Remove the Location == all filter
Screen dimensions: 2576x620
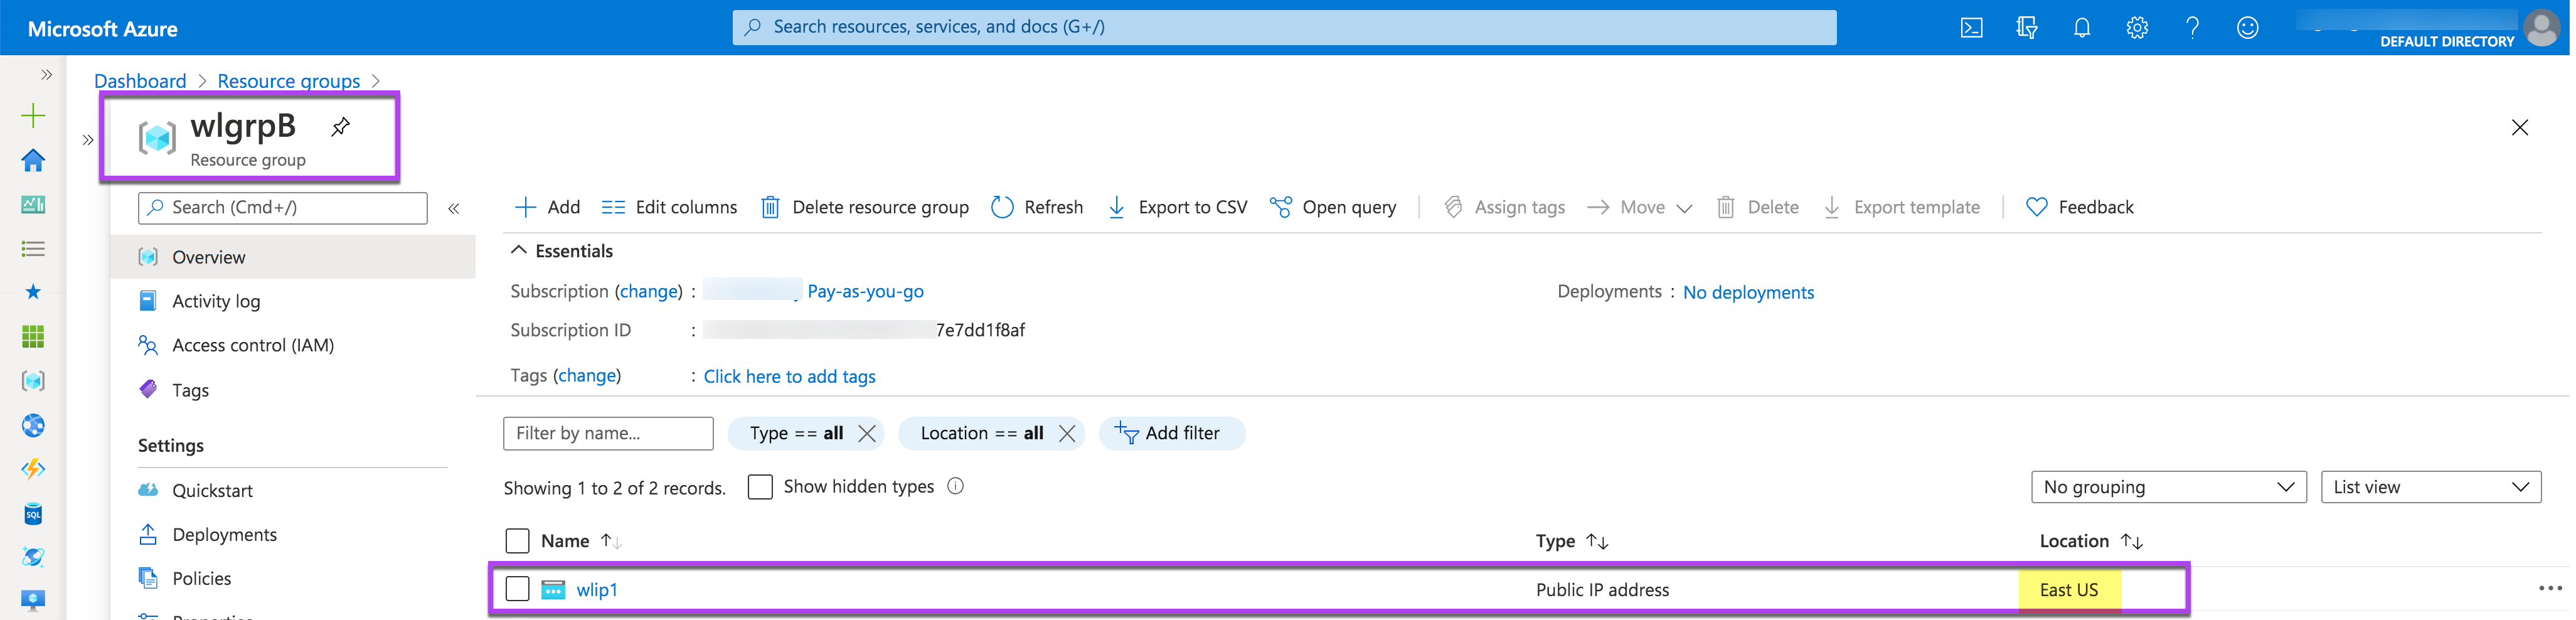pos(1067,433)
